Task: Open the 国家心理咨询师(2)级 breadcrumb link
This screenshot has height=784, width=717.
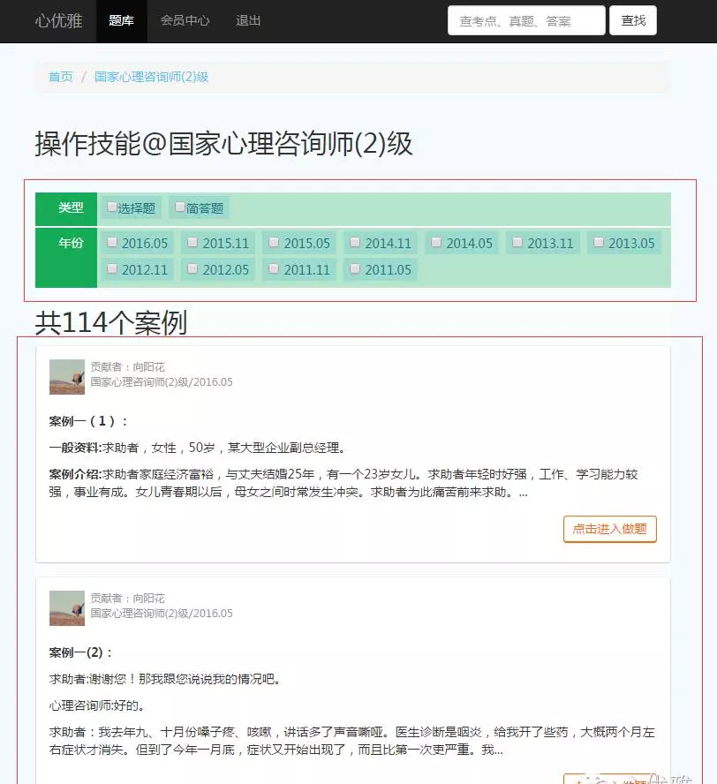Action: click(x=152, y=77)
